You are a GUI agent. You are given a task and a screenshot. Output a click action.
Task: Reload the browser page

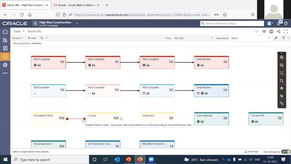tap(22, 15)
